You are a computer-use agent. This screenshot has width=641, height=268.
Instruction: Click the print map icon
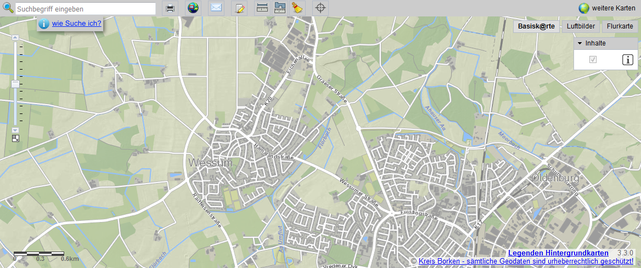click(171, 8)
